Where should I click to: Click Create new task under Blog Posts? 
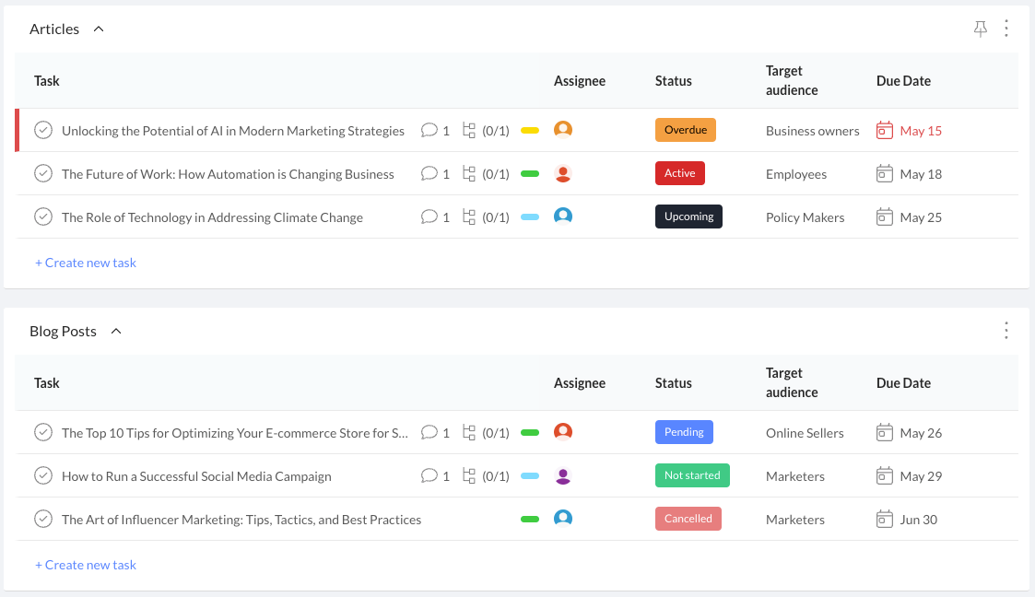(86, 565)
